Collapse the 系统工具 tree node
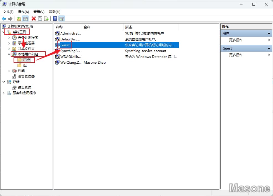 coord(4,32)
